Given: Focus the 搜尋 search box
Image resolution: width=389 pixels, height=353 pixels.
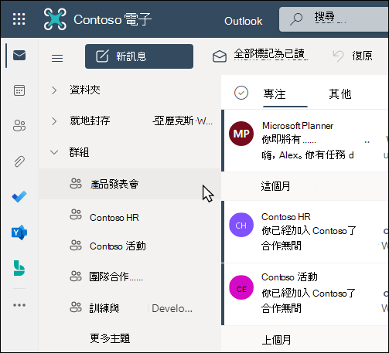Looking at the screenshot, I should coord(334,19).
